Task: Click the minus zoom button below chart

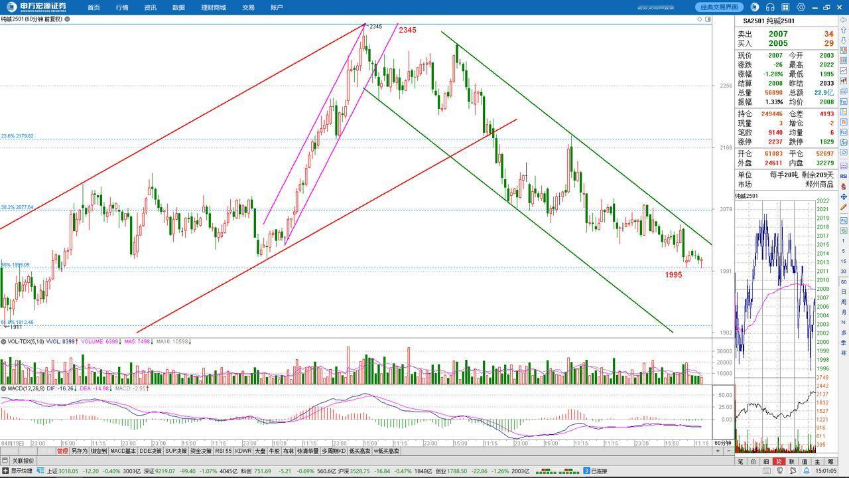Action: [728, 451]
